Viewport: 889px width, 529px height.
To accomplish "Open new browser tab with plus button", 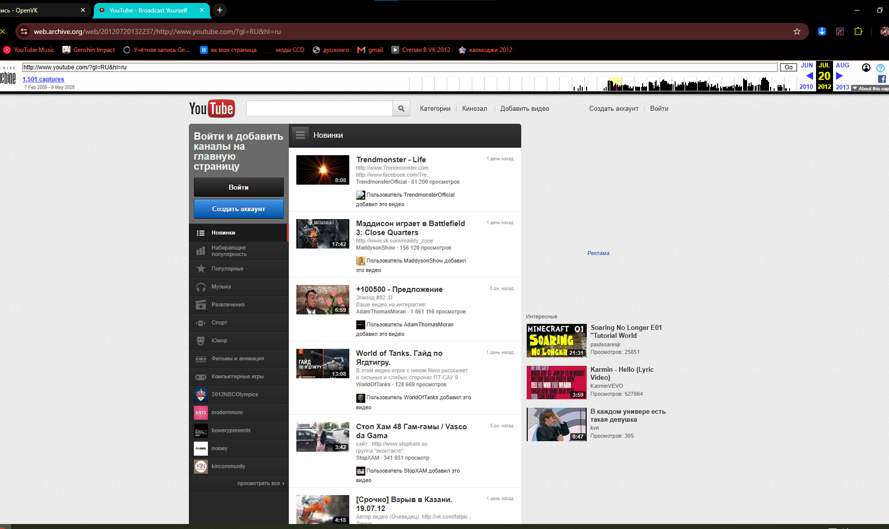I will pos(219,10).
